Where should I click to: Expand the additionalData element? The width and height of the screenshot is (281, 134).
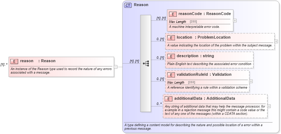269,106
